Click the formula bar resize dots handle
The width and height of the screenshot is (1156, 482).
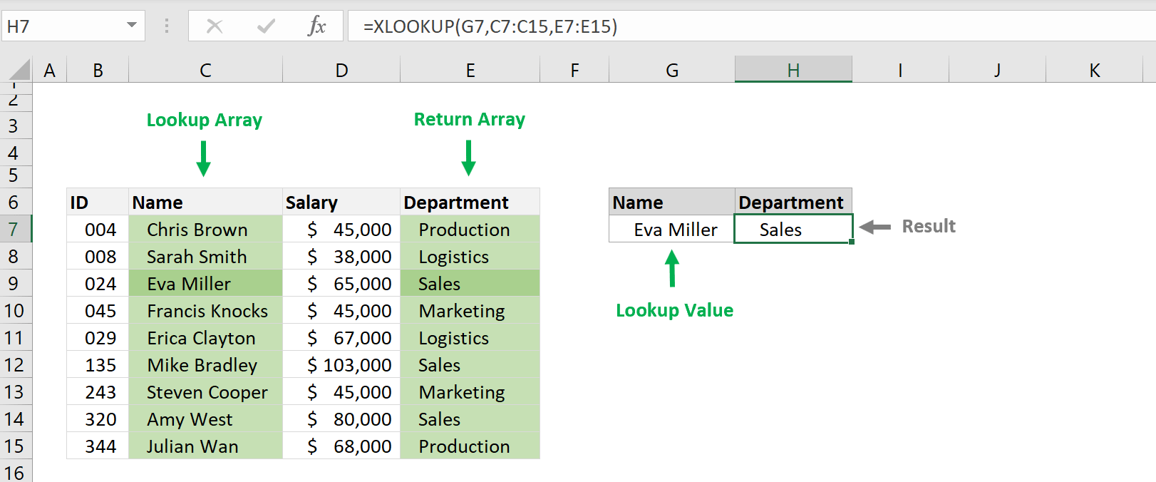click(167, 26)
